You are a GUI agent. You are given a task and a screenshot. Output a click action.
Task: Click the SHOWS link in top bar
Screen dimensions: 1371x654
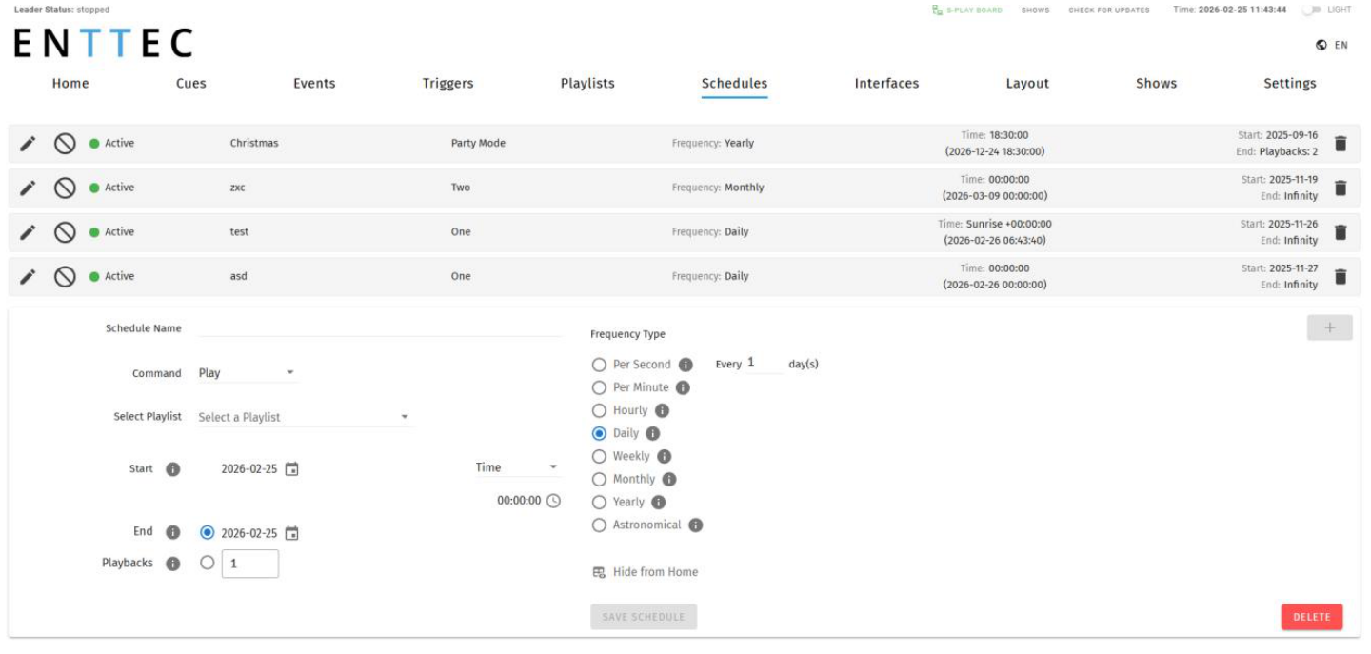coord(1035,10)
